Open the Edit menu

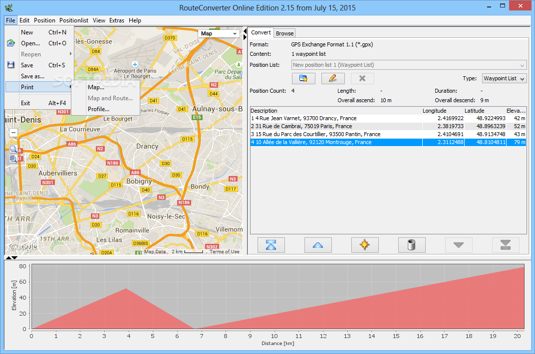[24, 20]
